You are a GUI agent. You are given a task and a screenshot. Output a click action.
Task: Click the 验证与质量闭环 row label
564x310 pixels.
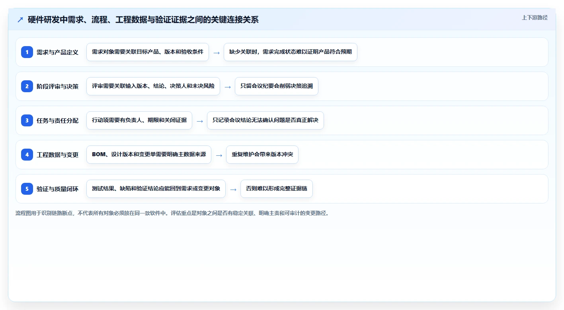(x=57, y=189)
